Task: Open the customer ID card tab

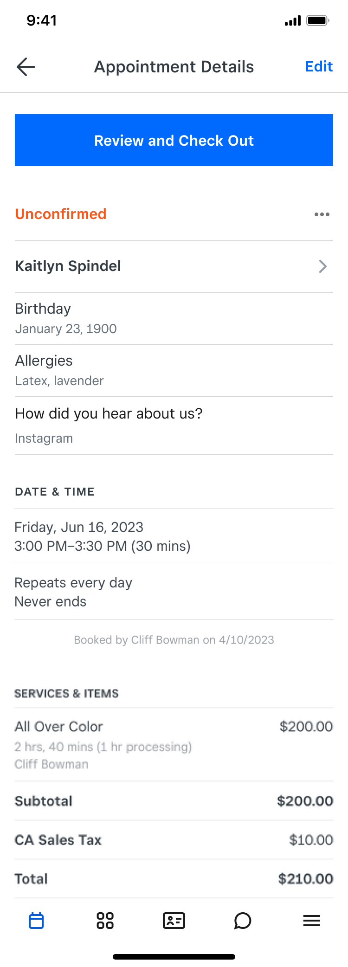Action: pyautogui.click(x=174, y=921)
